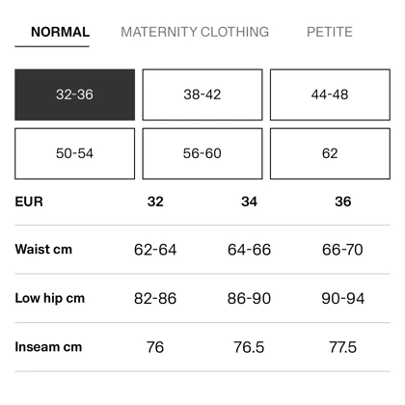Viewport: 405px width, 405px height.
Task: Click the EUR 34 column header
Action: point(249,202)
